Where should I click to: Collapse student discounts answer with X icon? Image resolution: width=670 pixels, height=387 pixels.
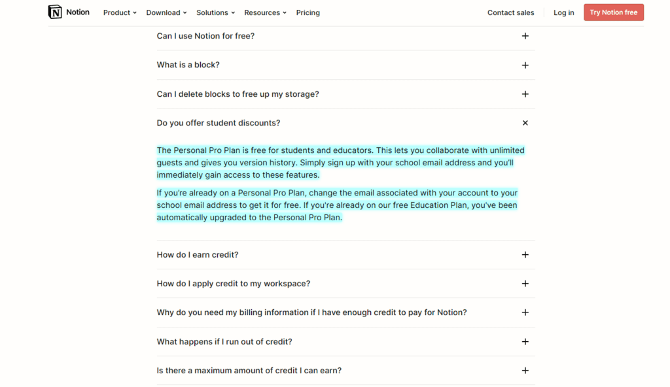point(525,123)
